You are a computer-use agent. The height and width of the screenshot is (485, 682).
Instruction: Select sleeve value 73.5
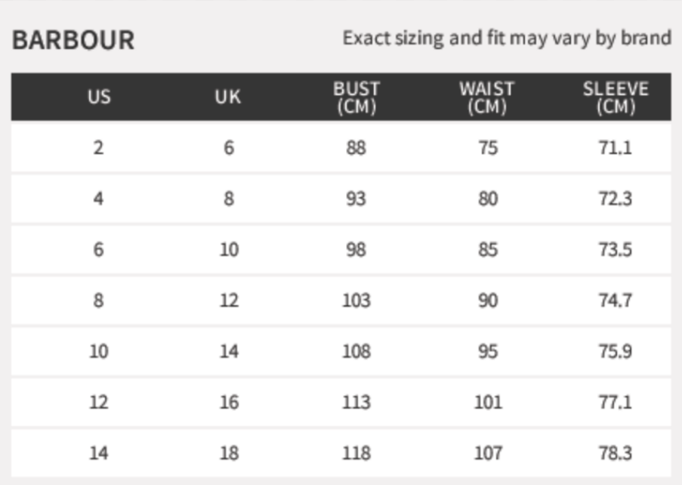click(615, 249)
